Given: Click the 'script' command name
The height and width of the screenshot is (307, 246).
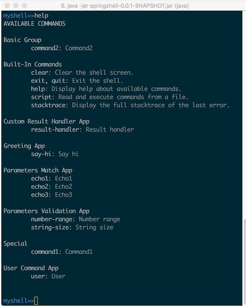Looking at the screenshot, I should point(41,97).
